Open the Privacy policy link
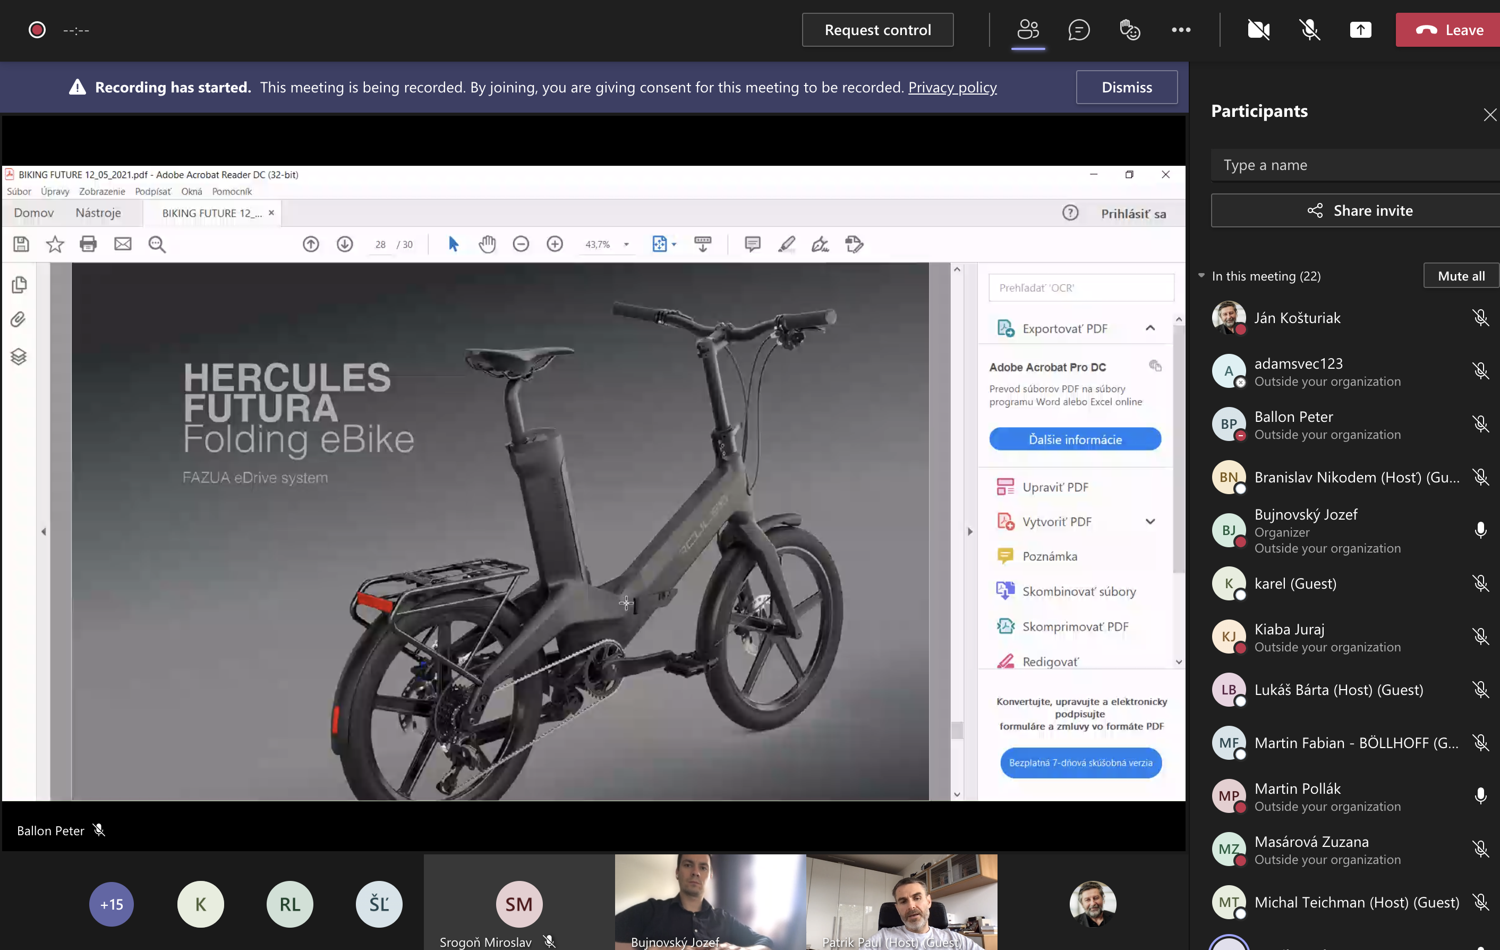This screenshot has width=1500, height=950. click(952, 87)
